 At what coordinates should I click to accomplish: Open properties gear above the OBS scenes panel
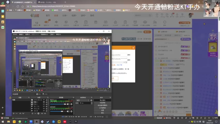pos(38,94)
